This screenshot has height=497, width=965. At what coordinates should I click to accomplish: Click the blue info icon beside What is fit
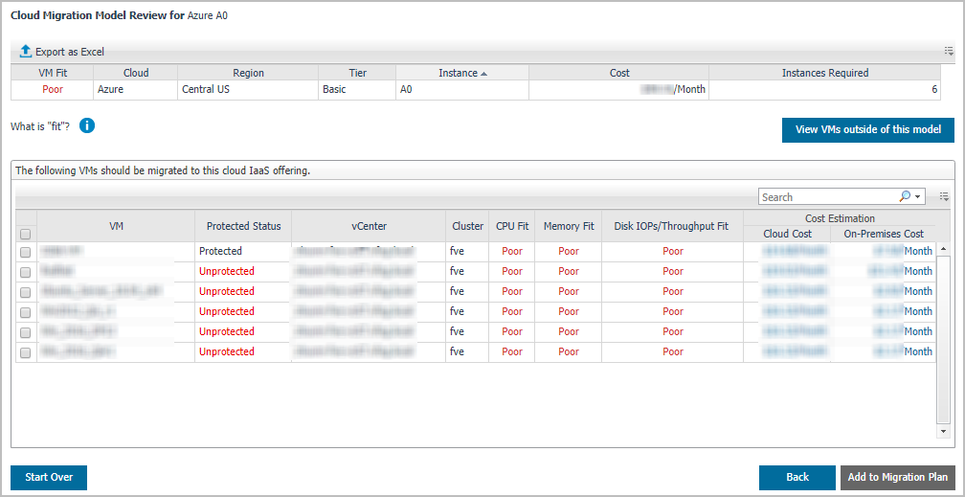click(x=87, y=126)
